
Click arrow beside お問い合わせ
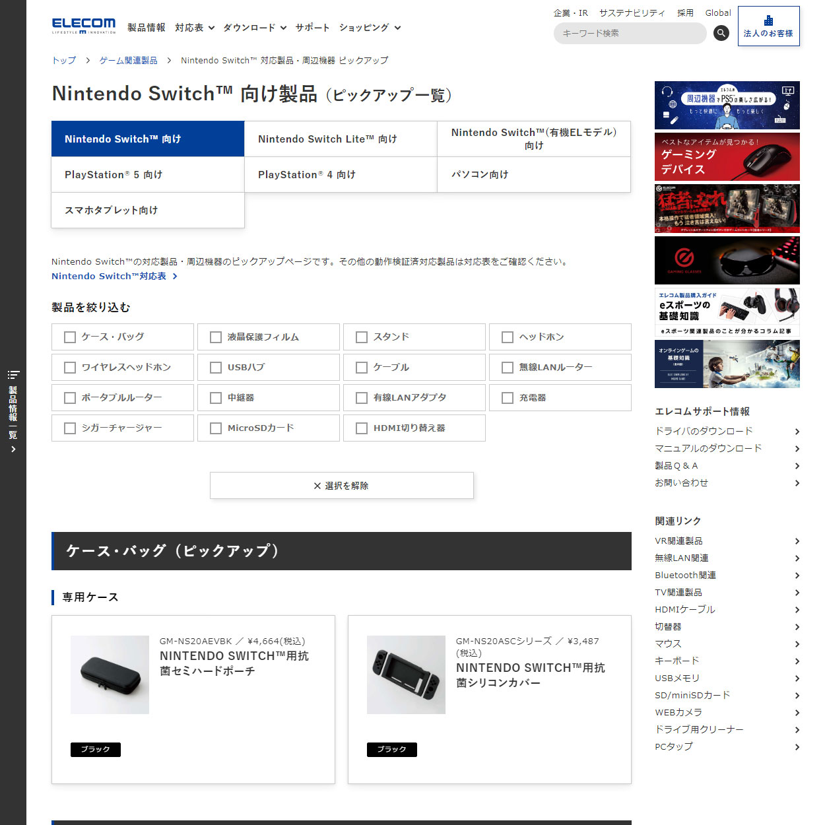(x=797, y=483)
